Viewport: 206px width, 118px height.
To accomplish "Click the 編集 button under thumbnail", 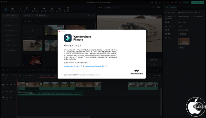I will (182, 48).
